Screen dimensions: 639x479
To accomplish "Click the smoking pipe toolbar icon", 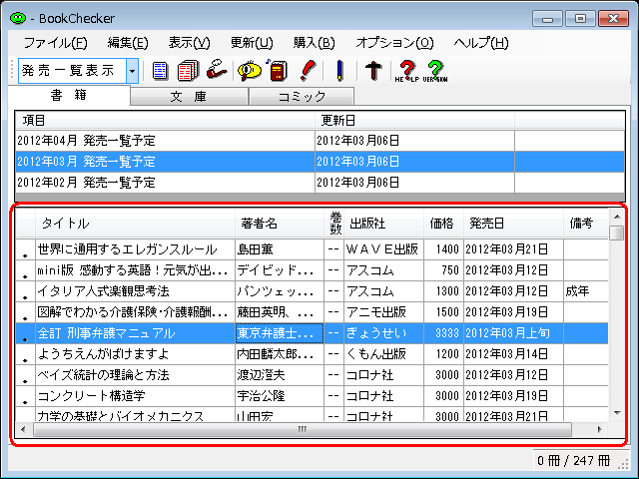I will (217, 70).
